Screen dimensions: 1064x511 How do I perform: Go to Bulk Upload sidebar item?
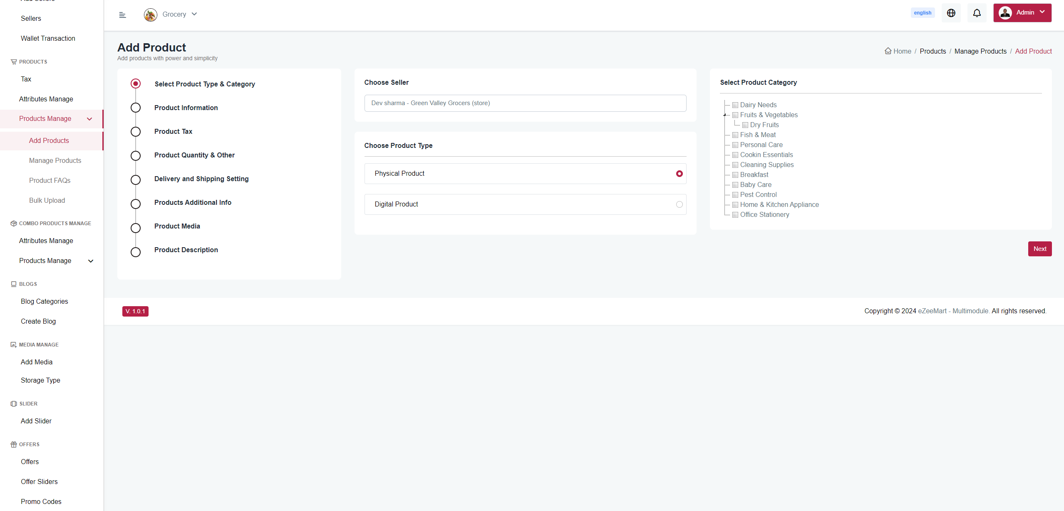47,201
